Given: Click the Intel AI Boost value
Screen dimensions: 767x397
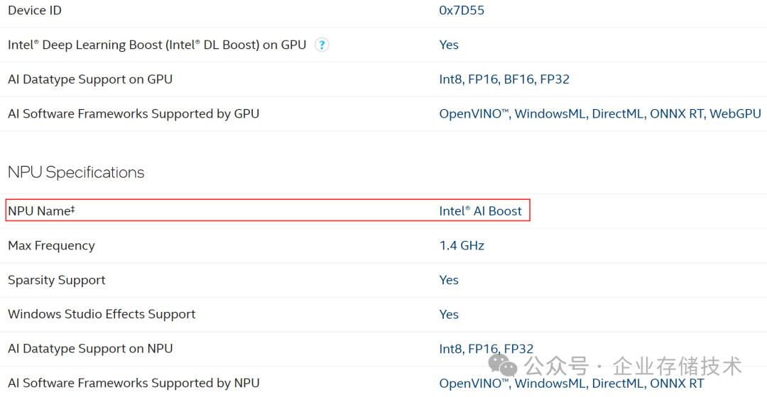Looking at the screenshot, I should [x=481, y=211].
